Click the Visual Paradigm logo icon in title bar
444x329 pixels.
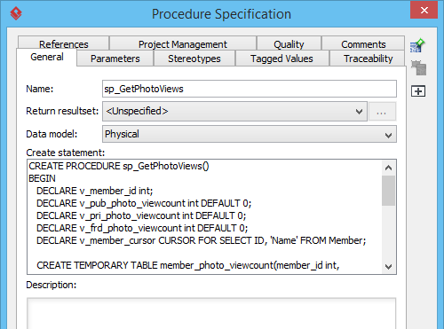pos(16,13)
